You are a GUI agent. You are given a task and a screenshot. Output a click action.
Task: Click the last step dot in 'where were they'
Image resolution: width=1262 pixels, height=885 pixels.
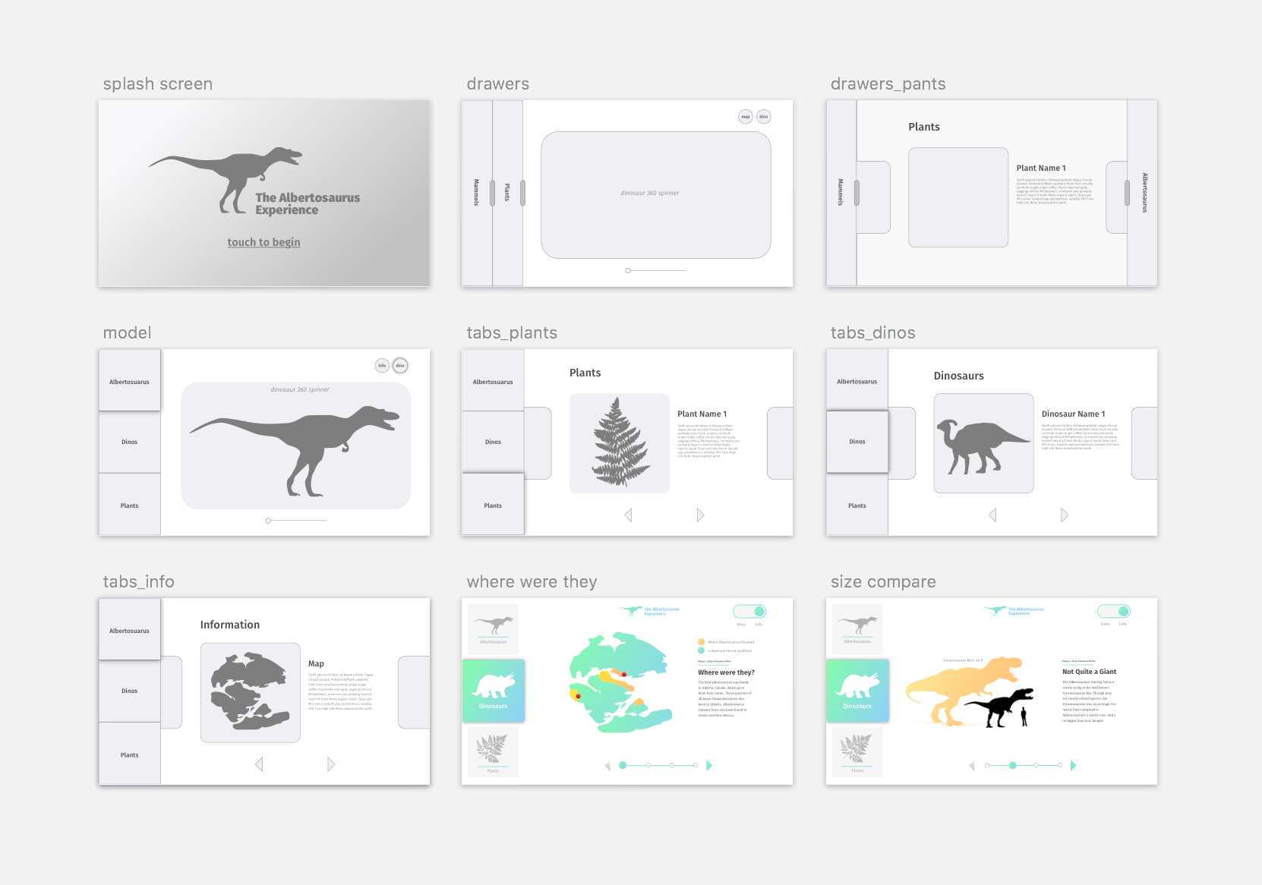tap(696, 765)
